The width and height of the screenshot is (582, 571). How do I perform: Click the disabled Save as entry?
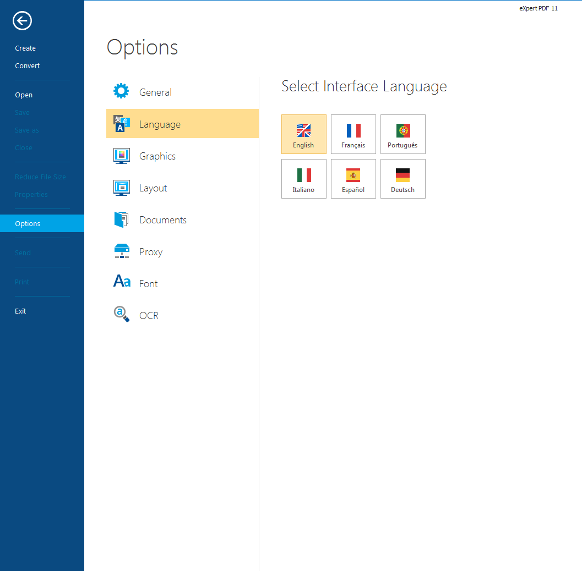coord(27,130)
